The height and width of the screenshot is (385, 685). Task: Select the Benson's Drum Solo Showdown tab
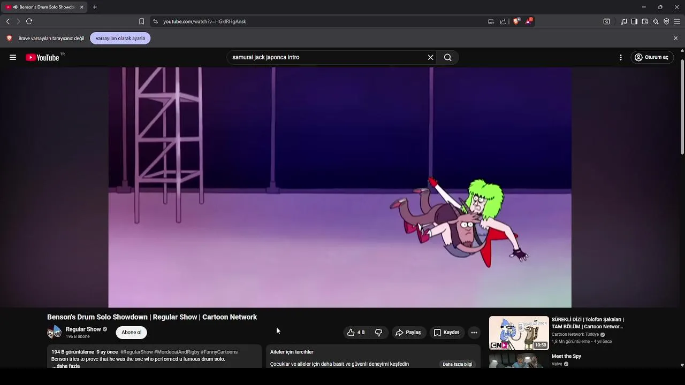coord(43,7)
